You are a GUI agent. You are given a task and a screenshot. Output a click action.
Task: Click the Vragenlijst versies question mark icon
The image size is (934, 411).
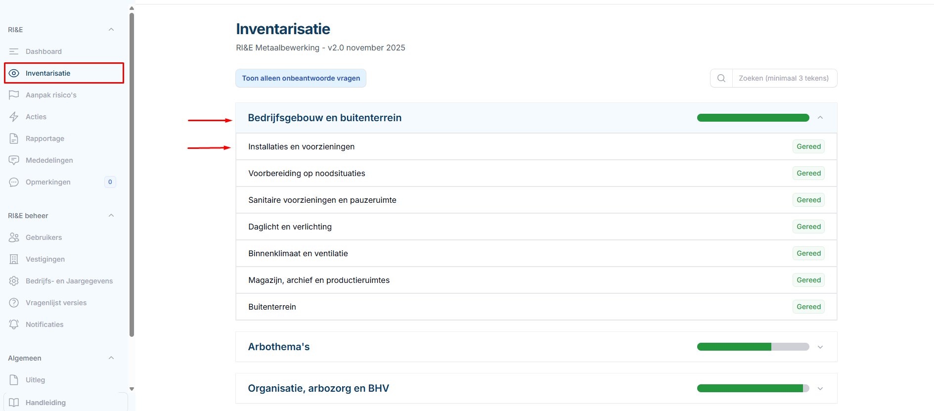pos(14,303)
